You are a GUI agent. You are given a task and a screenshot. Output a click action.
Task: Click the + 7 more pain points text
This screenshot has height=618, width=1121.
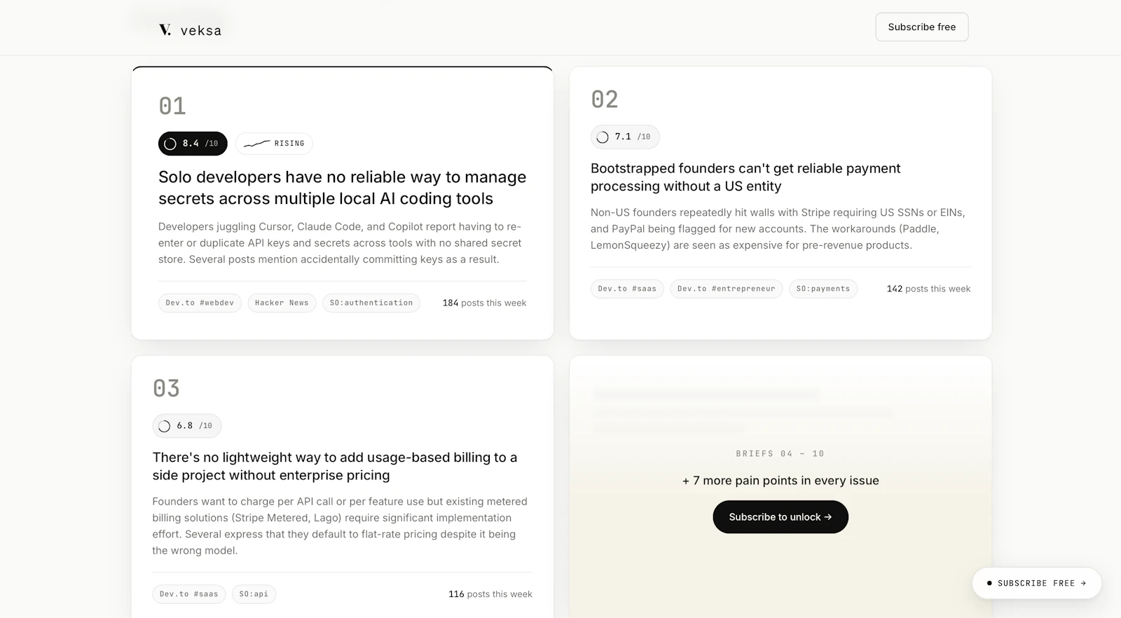(x=780, y=481)
